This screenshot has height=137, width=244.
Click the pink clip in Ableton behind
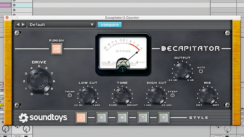5,5
